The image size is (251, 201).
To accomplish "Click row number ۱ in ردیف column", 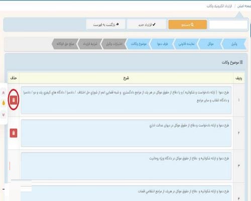I will pos(239,100).
